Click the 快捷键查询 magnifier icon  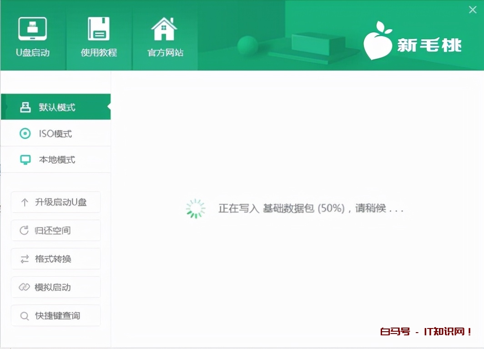tap(25, 315)
